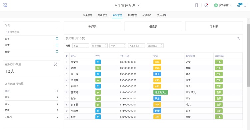
Task: Open the 教学科目 filter dropdown
Action: (99, 46)
